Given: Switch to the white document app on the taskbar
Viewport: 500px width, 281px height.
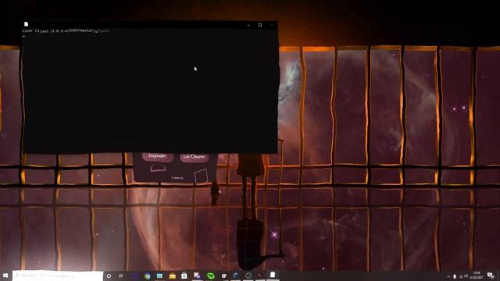Looking at the screenshot, I should (x=273, y=275).
